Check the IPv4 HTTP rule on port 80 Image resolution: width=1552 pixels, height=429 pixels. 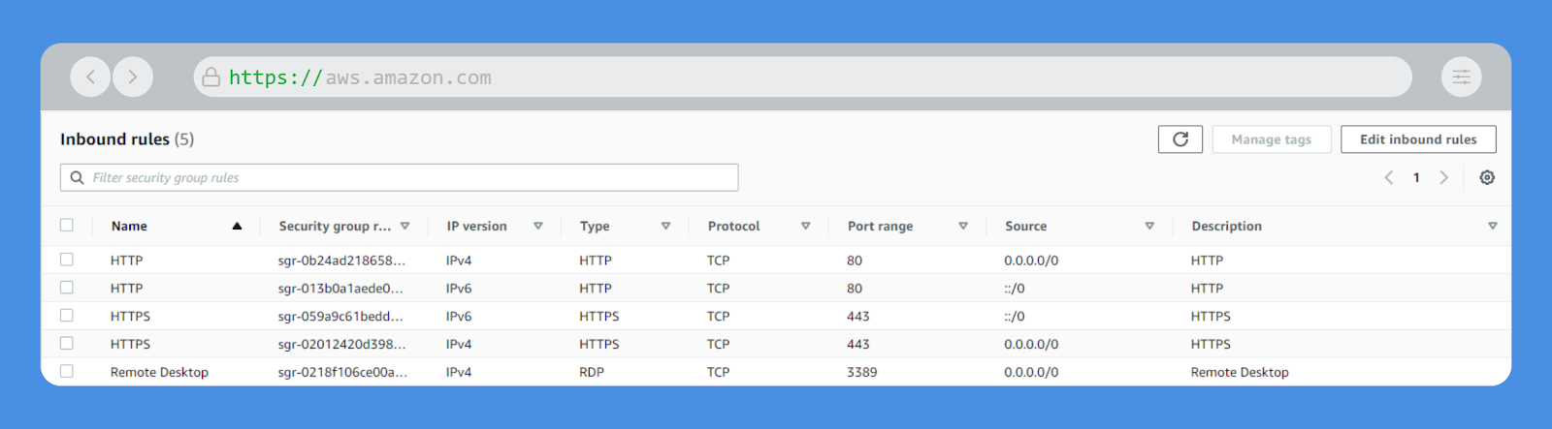(67, 260)
